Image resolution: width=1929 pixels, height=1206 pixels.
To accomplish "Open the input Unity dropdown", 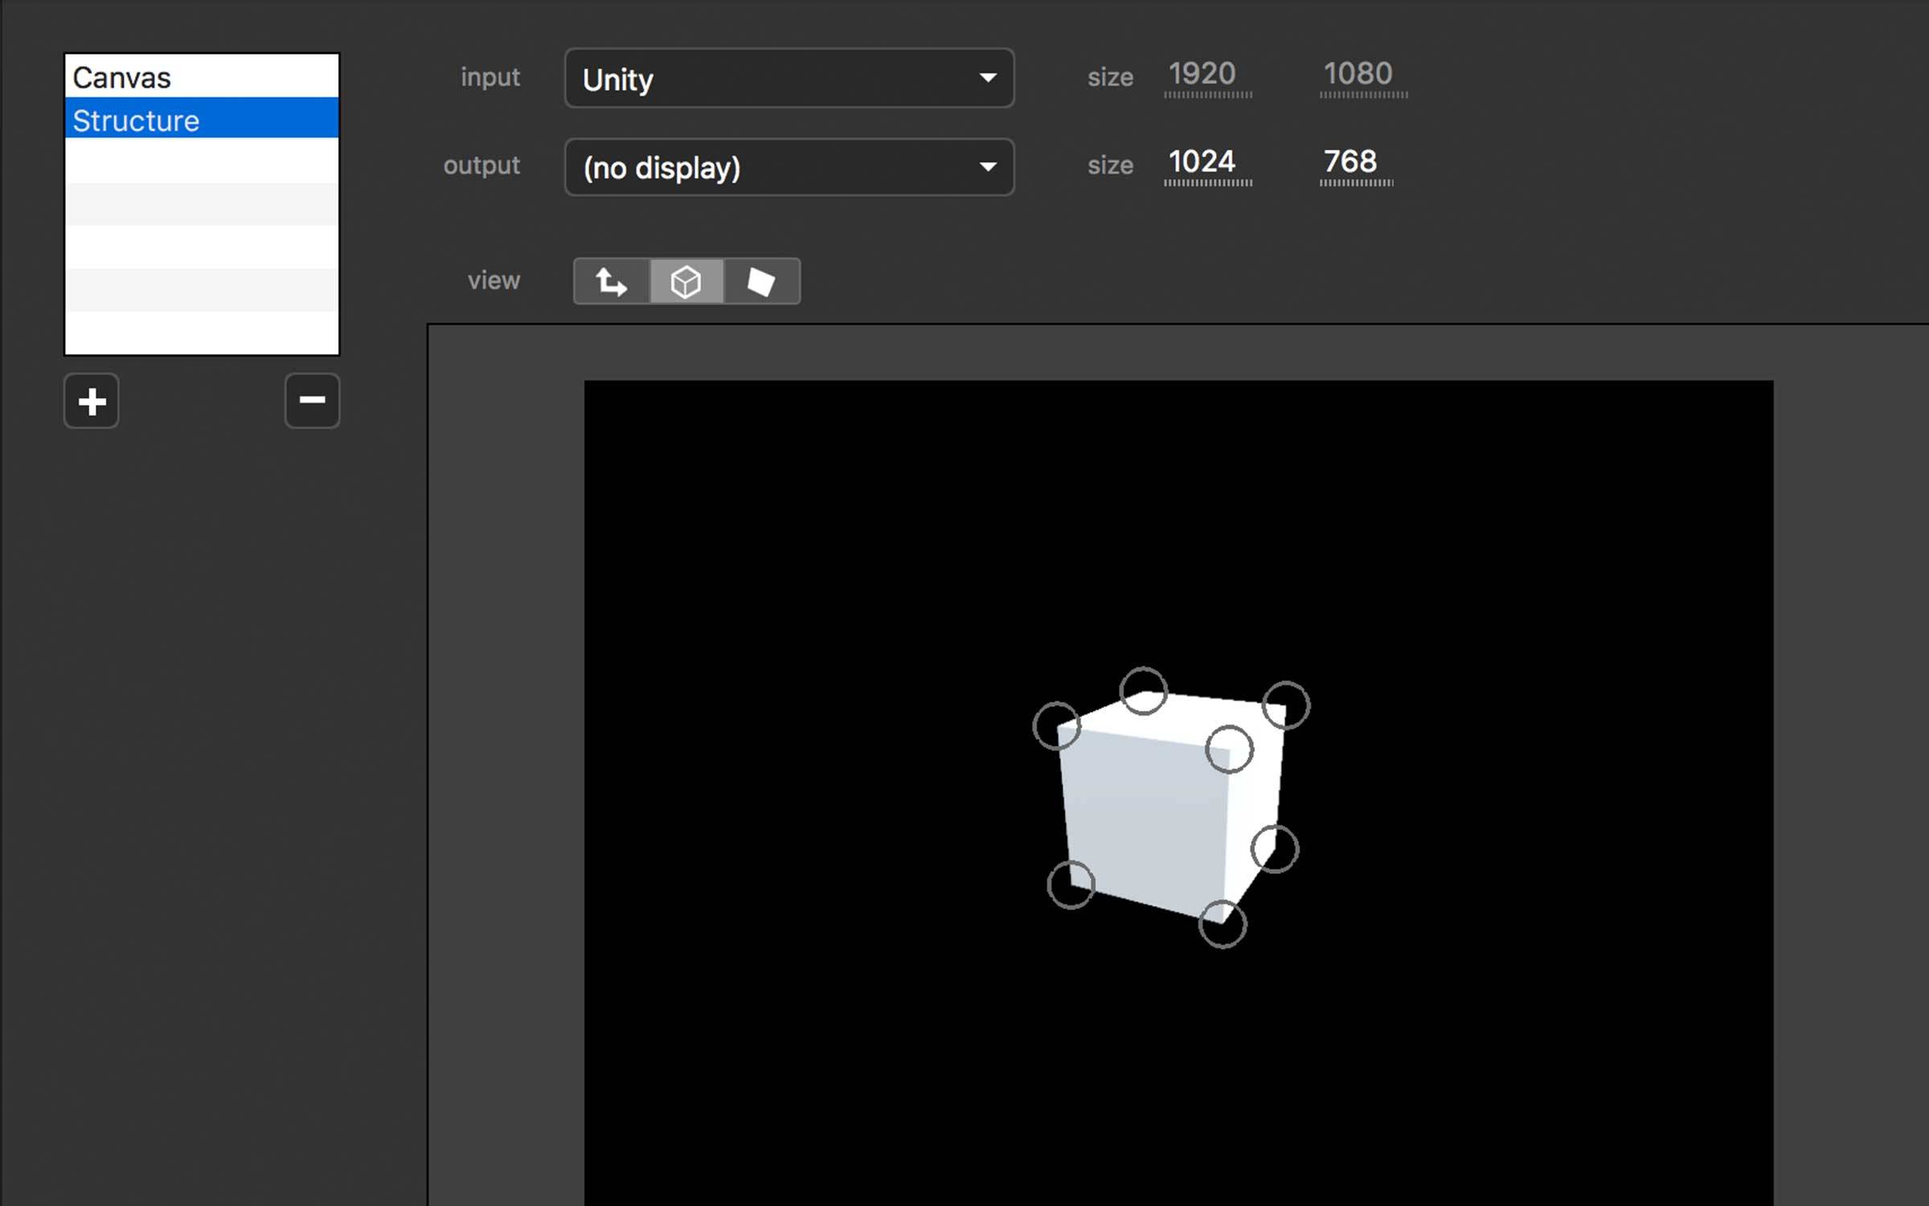I will 788,78.
